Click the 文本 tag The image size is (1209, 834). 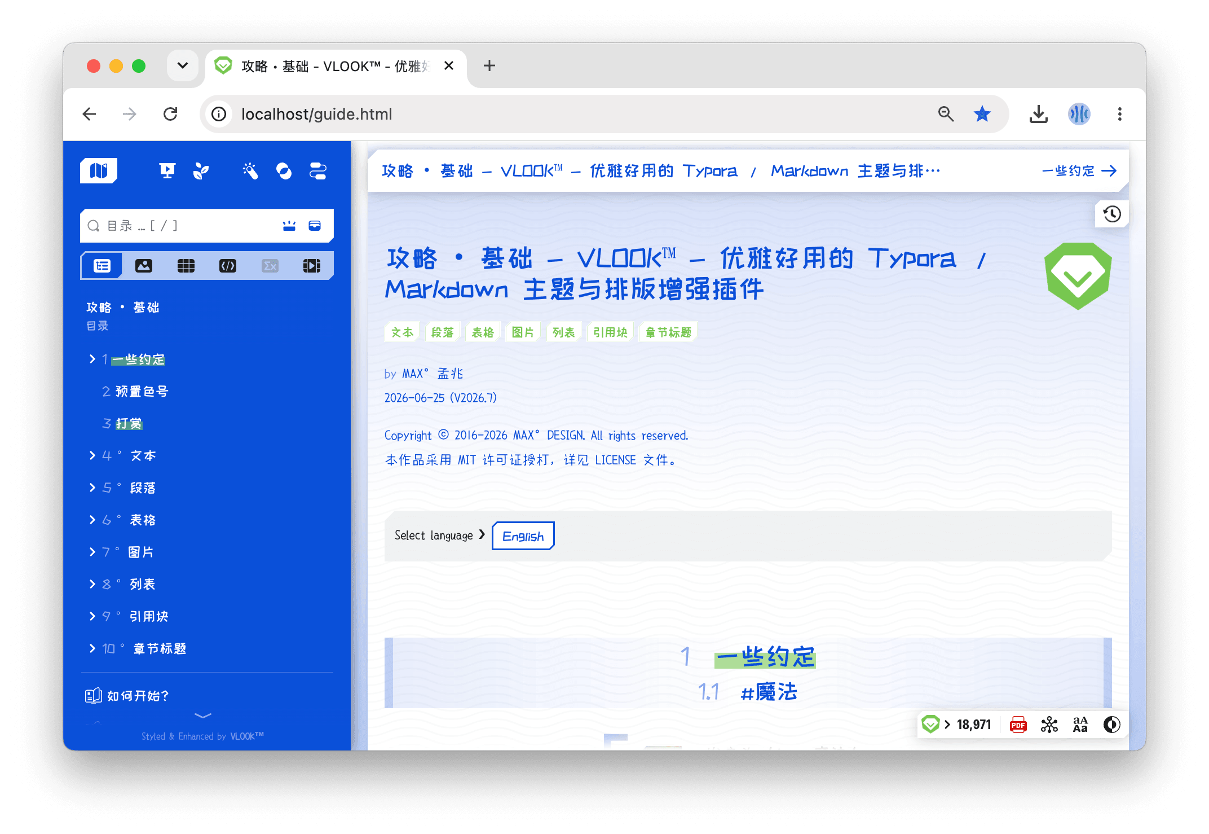coord(402,332)
